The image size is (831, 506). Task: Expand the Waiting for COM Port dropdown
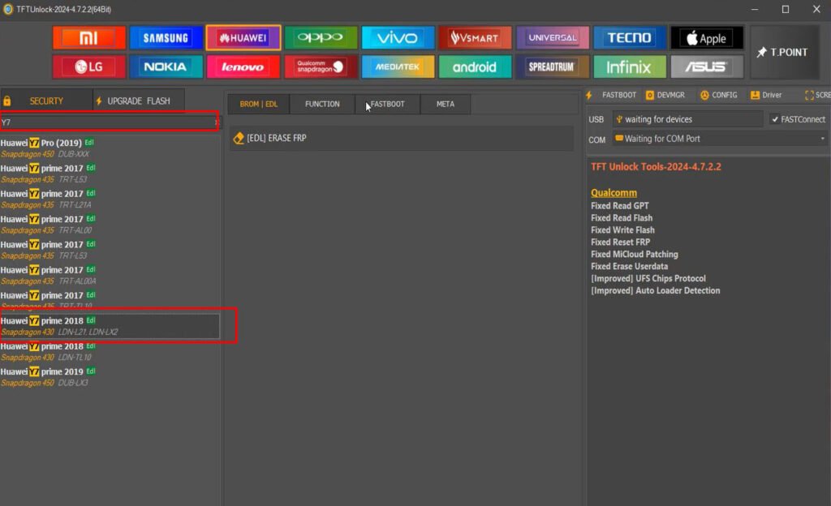point(823,138)
